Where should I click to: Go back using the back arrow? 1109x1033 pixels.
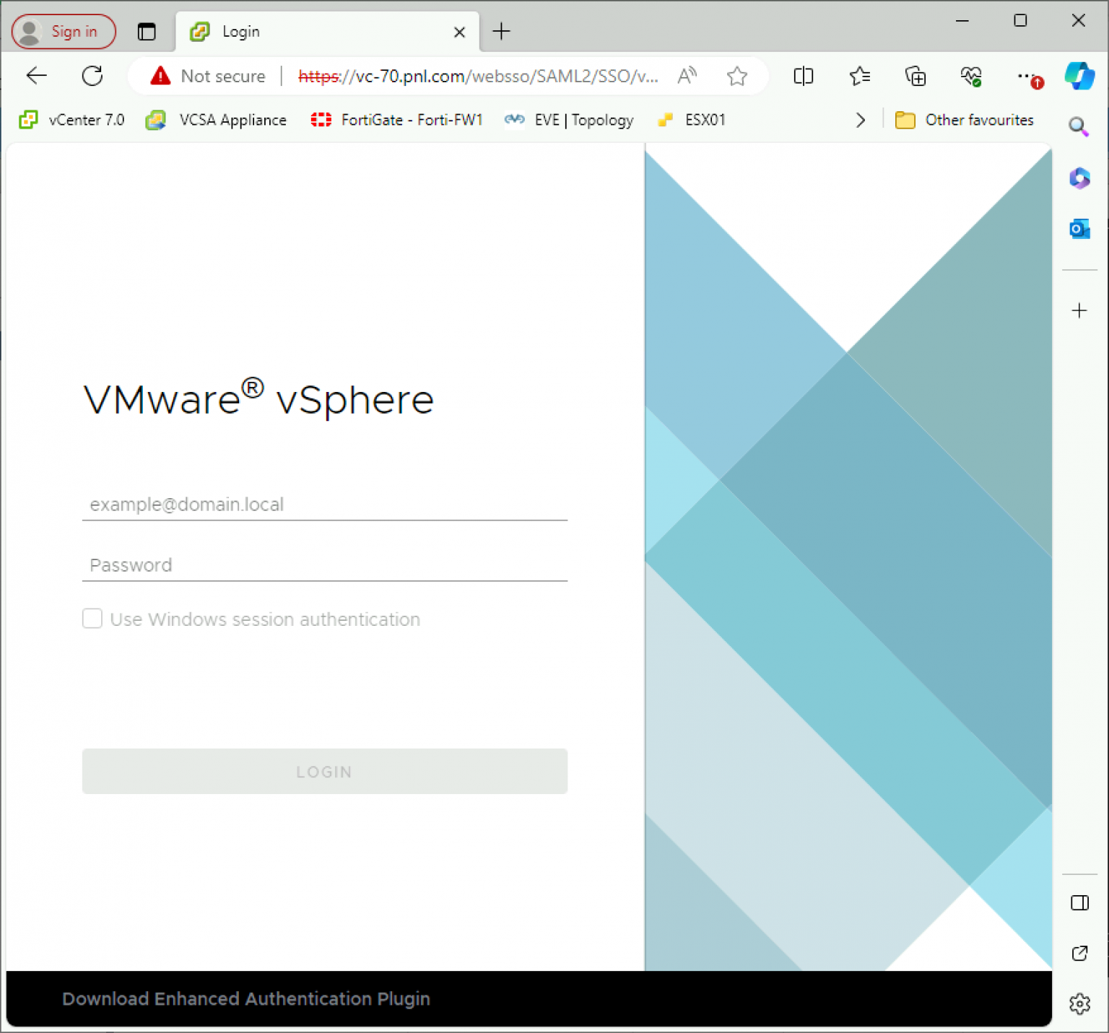(x=36, y=76)
